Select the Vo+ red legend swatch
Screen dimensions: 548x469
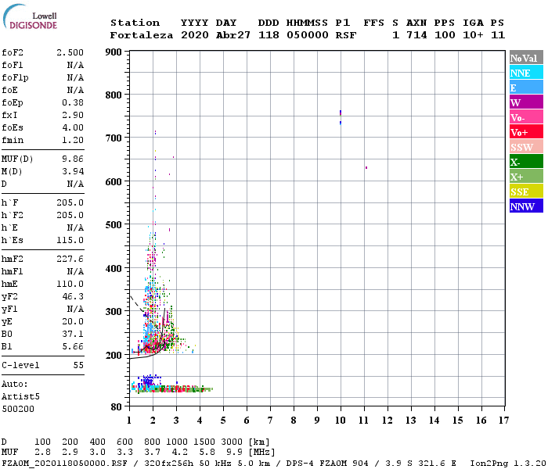point(526,132)
